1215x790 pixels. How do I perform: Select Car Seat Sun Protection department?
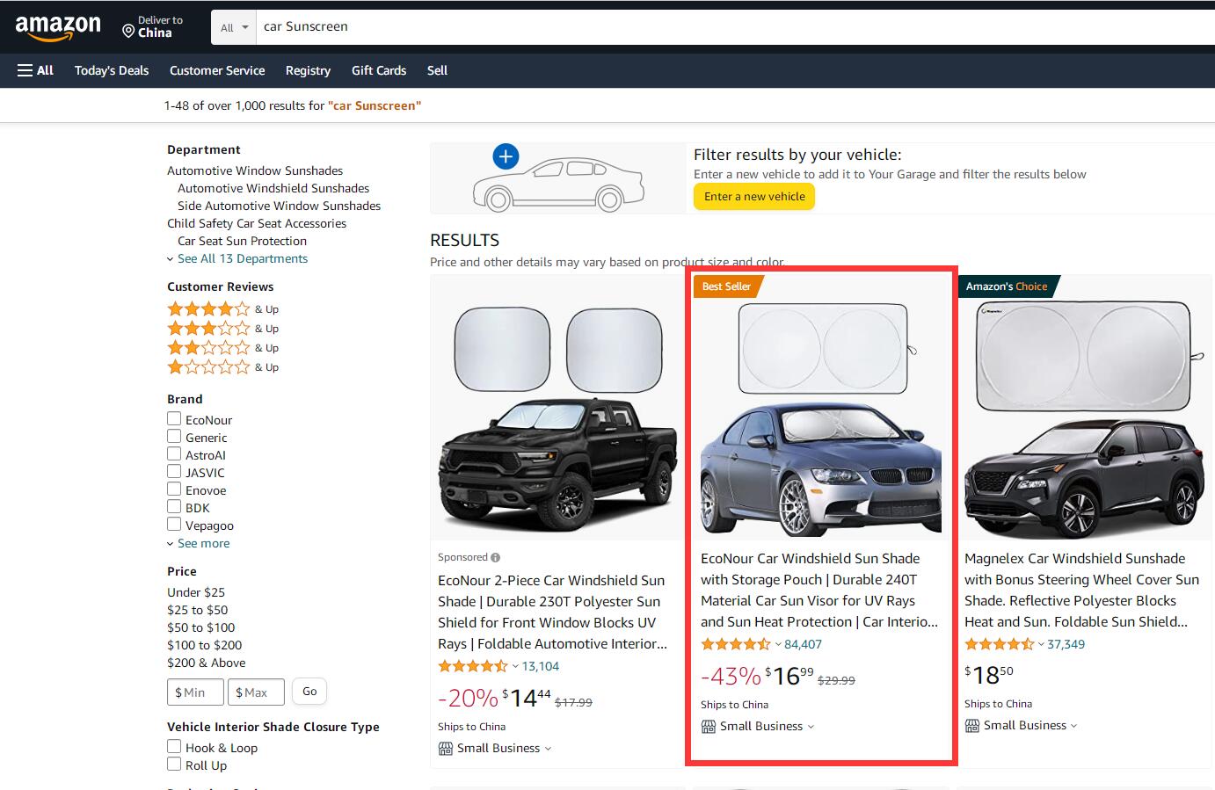click(242, 241)
